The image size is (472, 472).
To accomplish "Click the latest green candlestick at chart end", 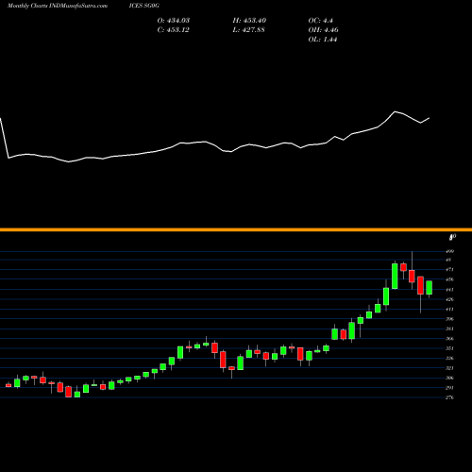I will [429, 288].
